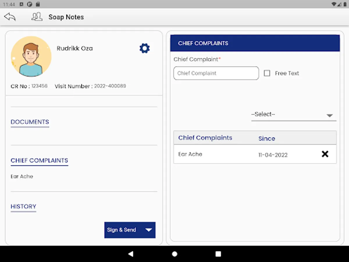349x262 pixels.
Task: Click the date 11-04-2022
Action: pyautogui.click(x=273, y=155)
